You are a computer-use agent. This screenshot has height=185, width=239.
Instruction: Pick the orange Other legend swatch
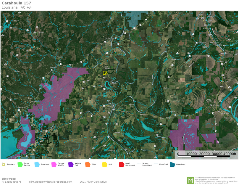pyautogui.click(x=88, y=164)
